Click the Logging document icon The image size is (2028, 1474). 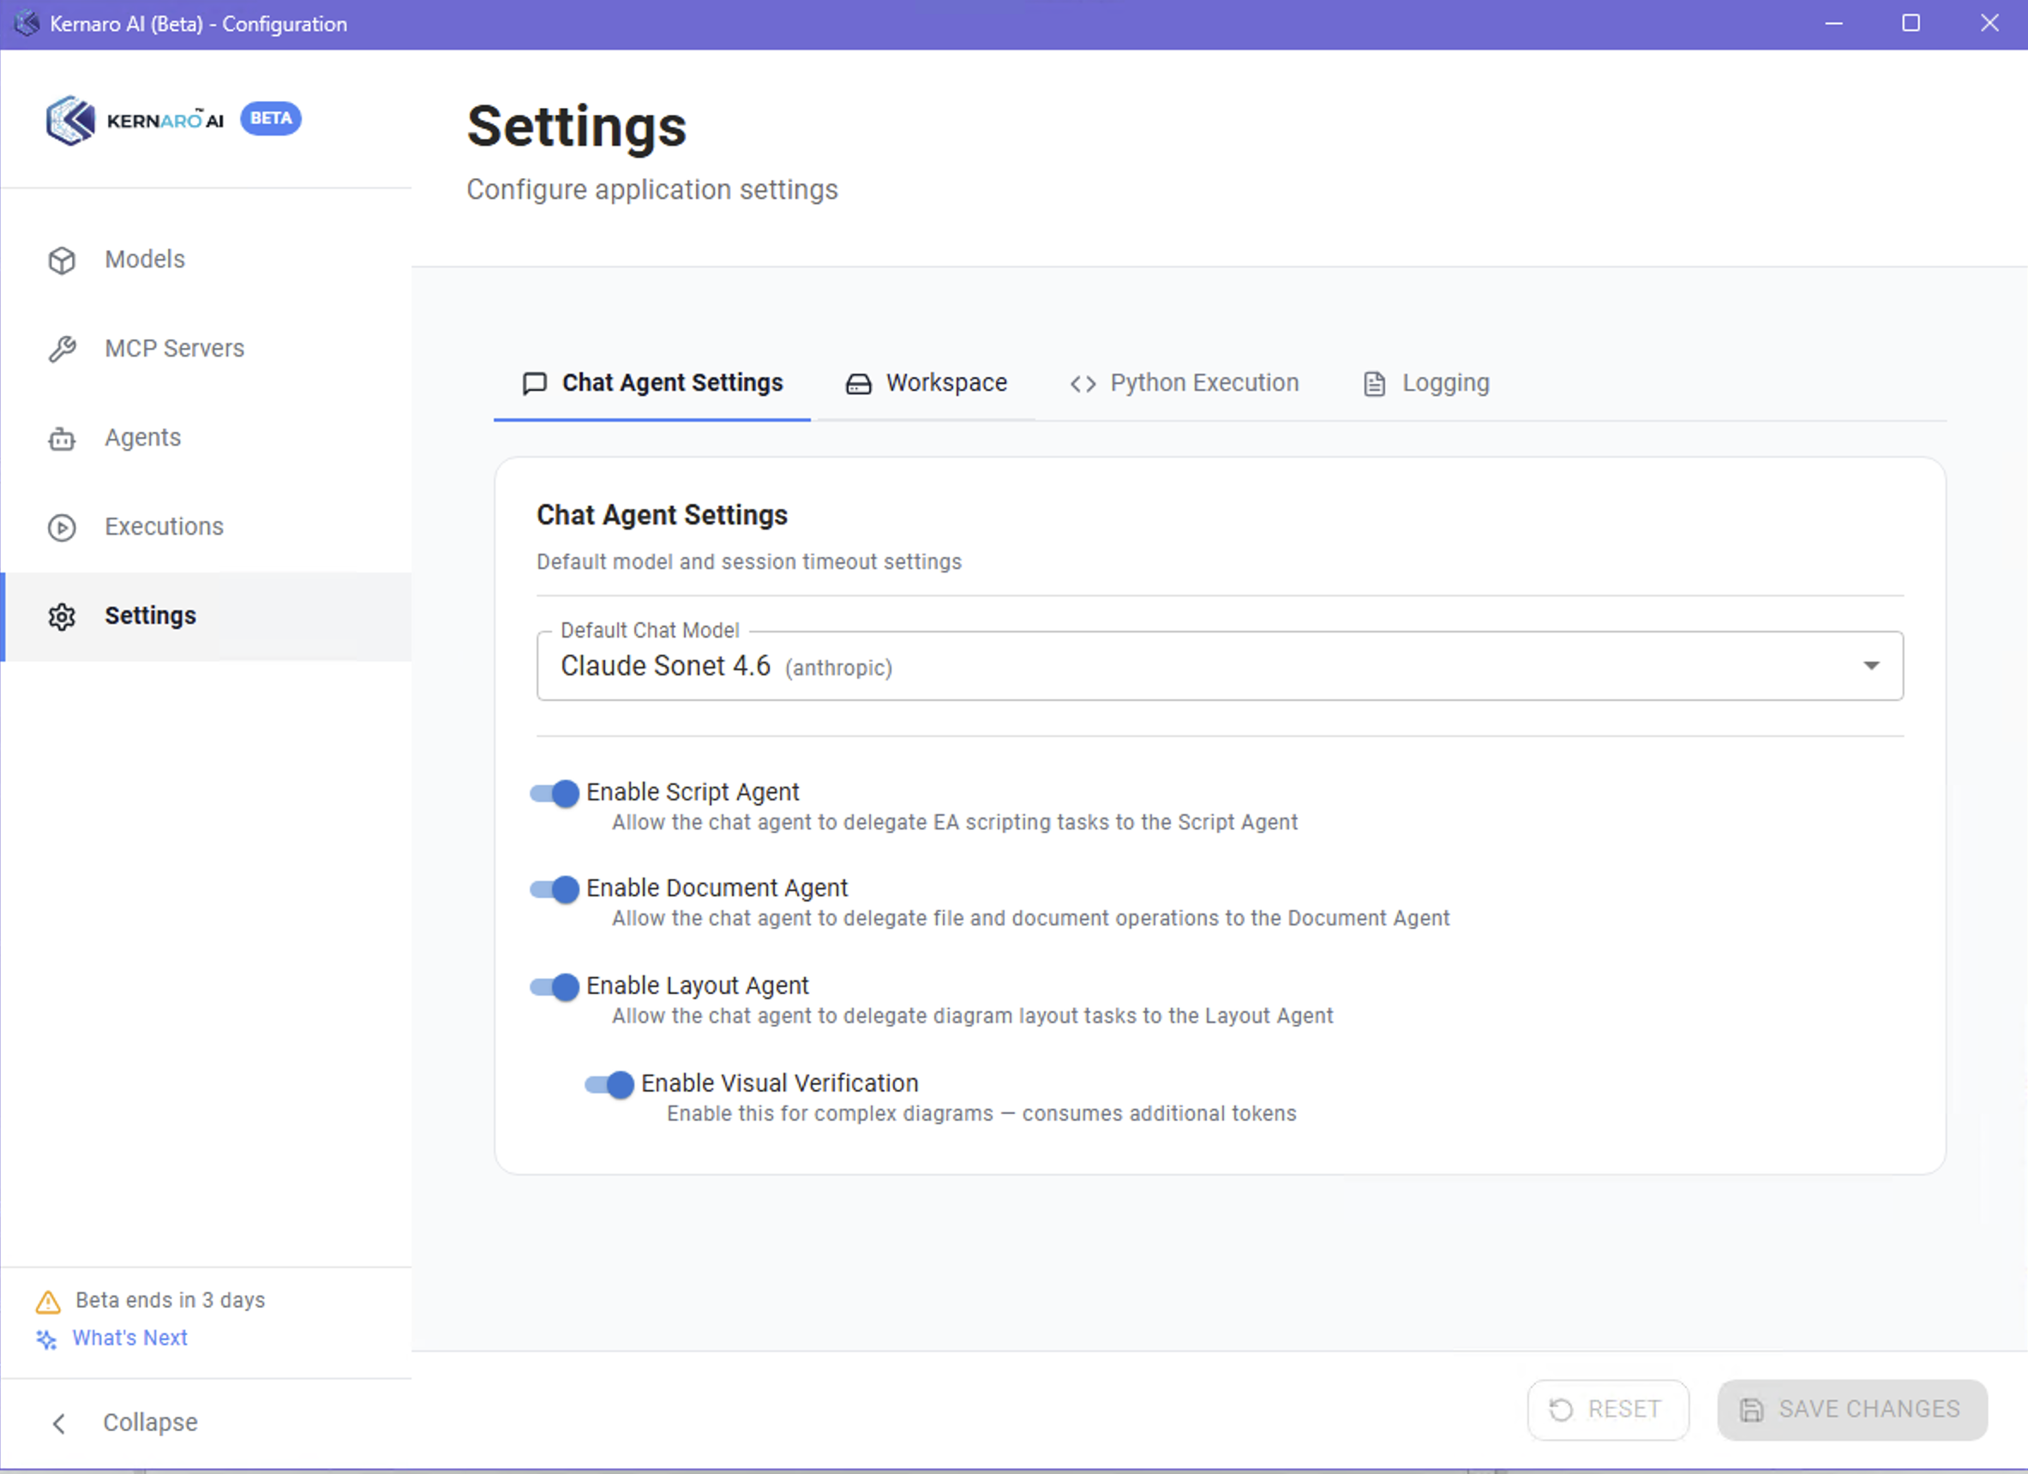pos(1374,385)
